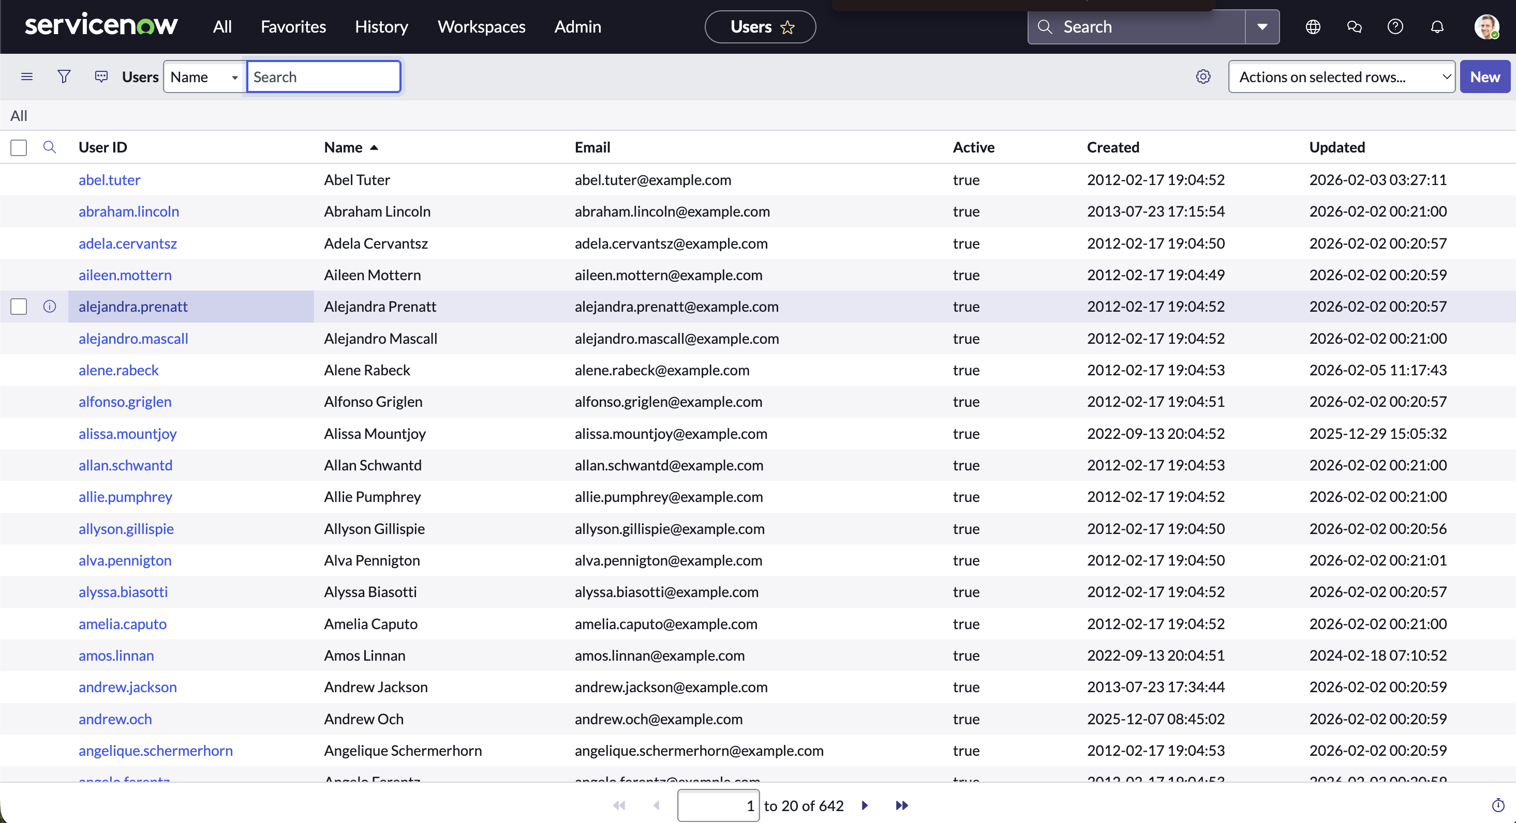This screenshot has width=1516, height=823.
Task: Open the filter navigator hamburger menu
Action: pos(27,76)
